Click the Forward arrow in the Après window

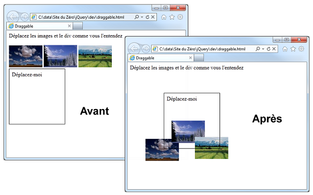click(146, 49)
